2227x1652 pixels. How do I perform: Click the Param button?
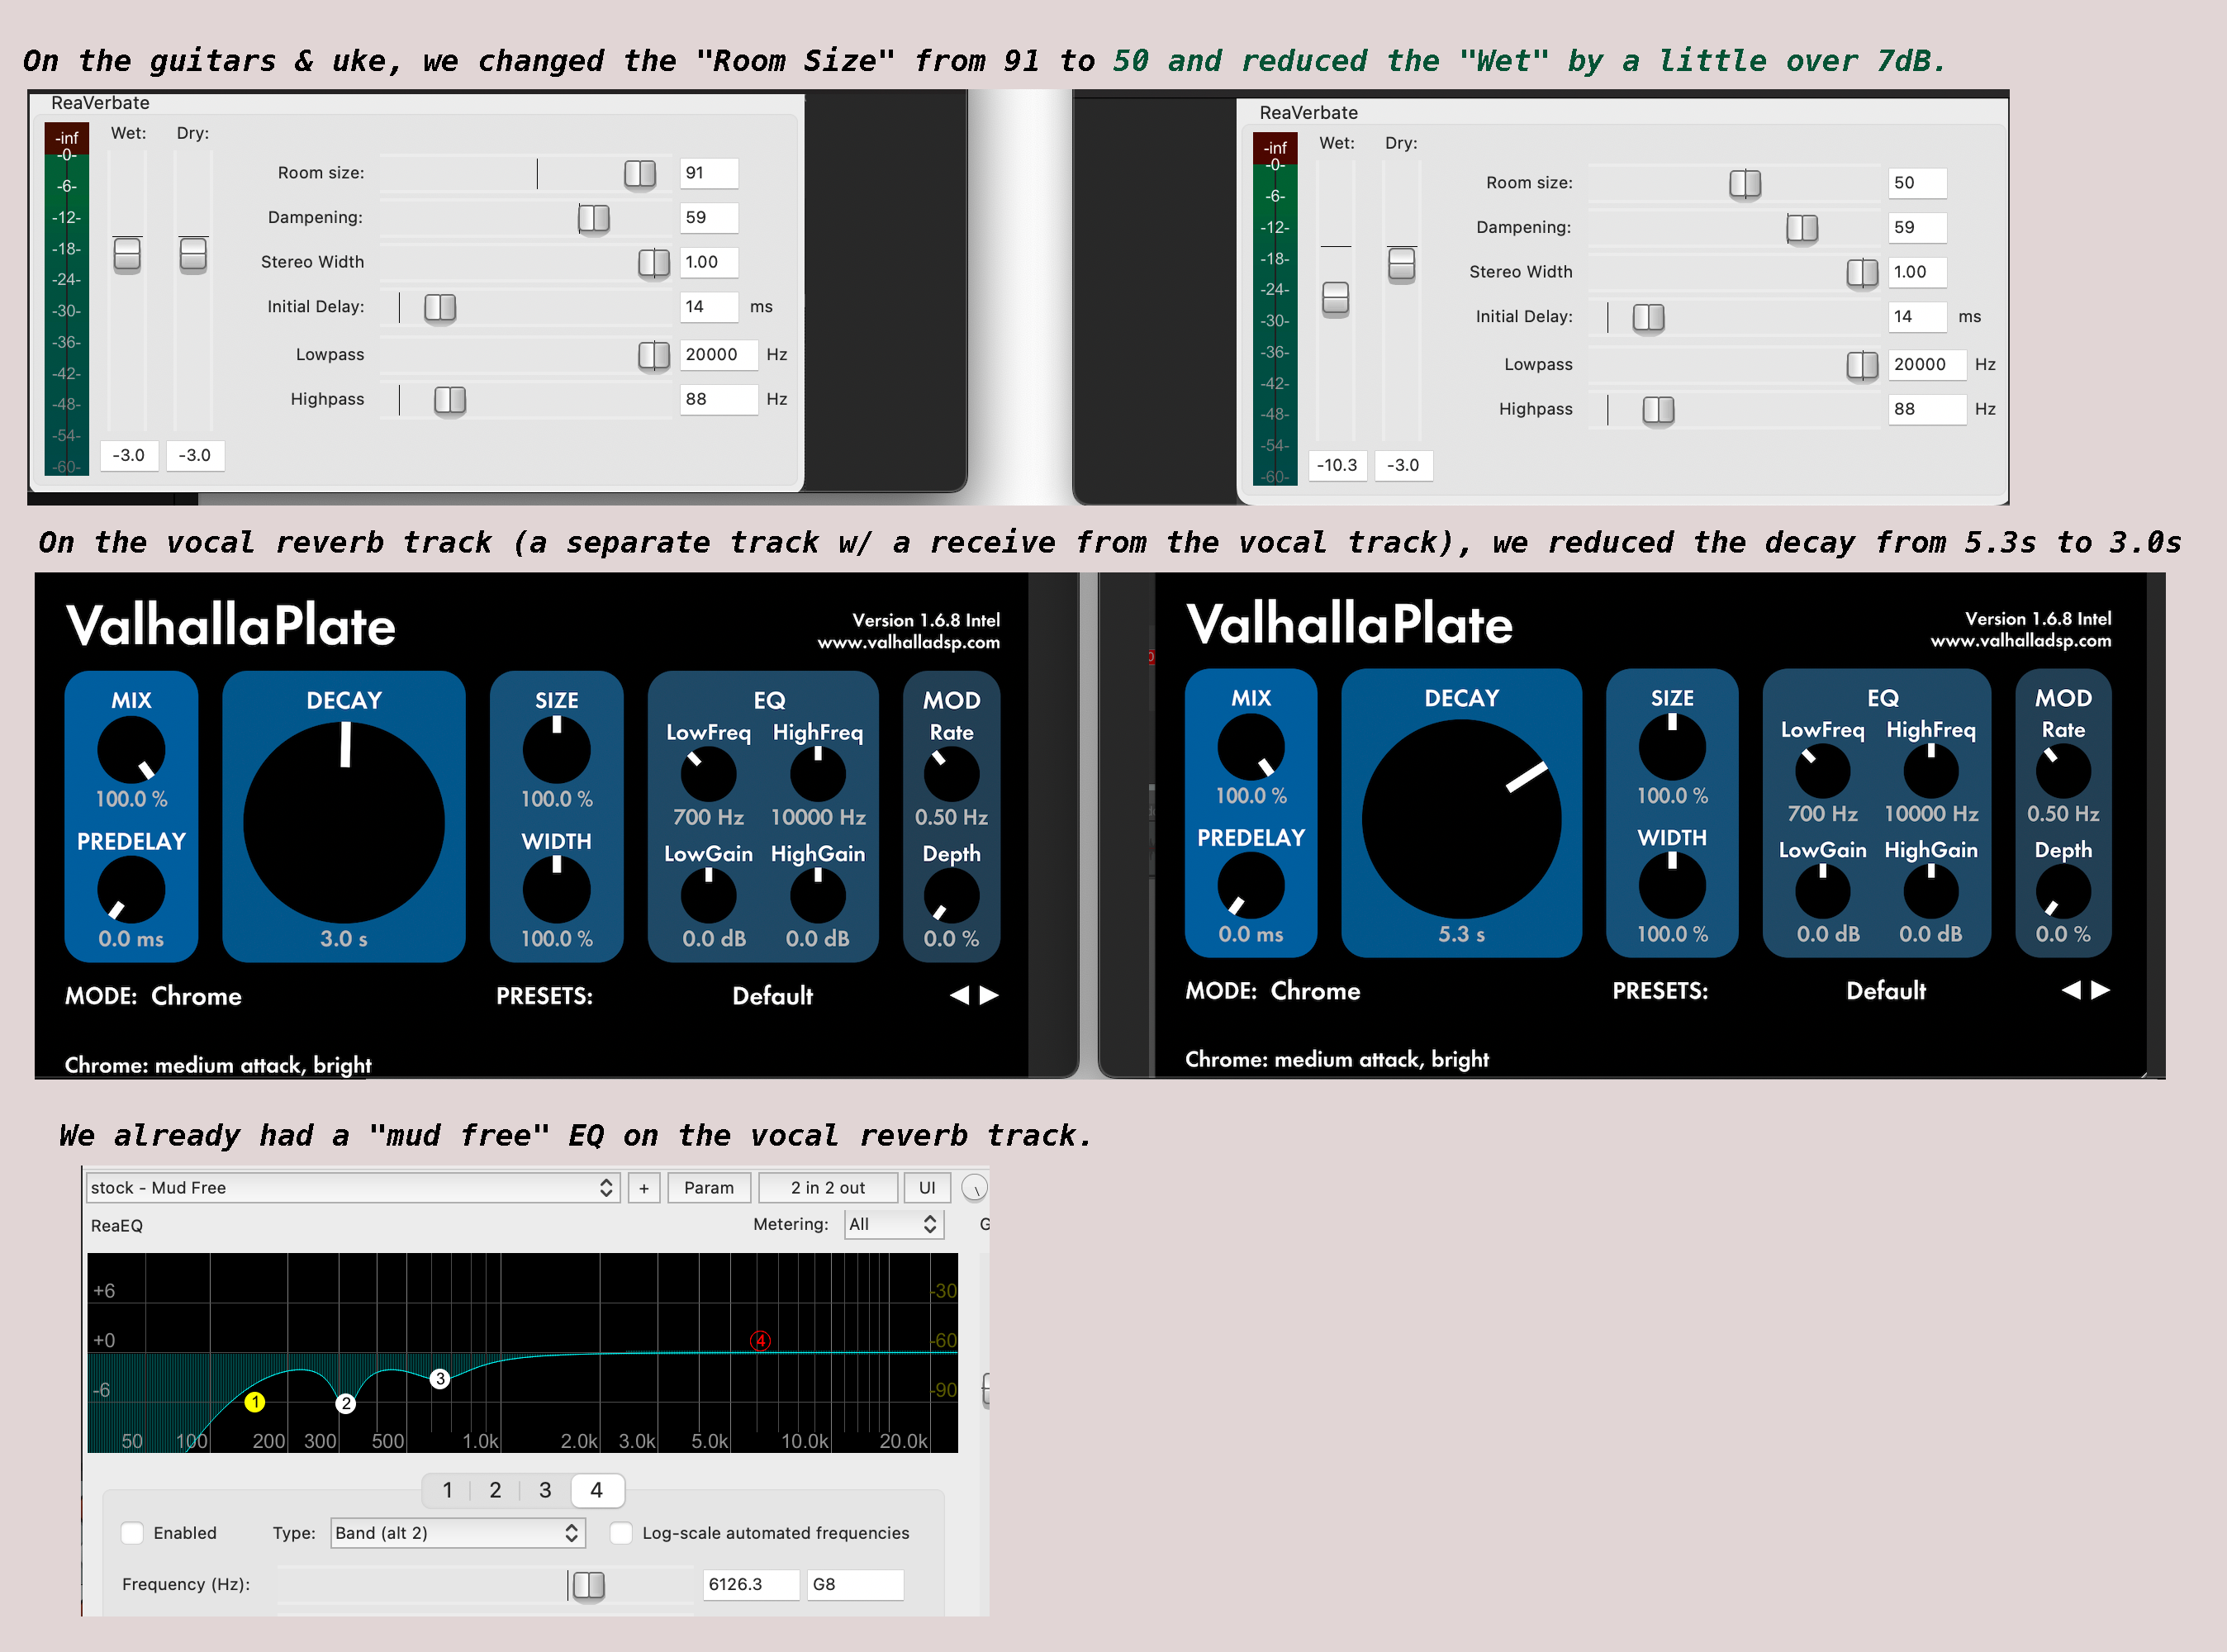coord(709,1188)
